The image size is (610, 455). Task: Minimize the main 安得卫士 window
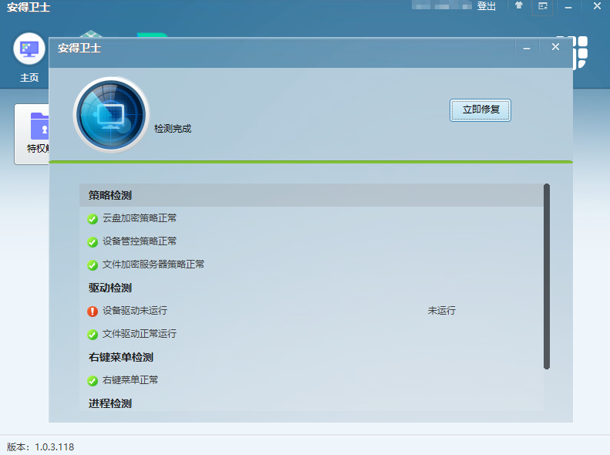coord(568,7)
